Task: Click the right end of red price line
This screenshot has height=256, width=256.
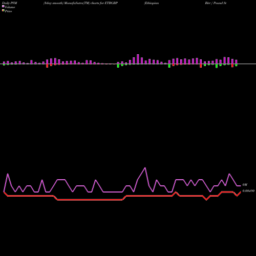Action: pyautogui.click(x=241, y=192)
